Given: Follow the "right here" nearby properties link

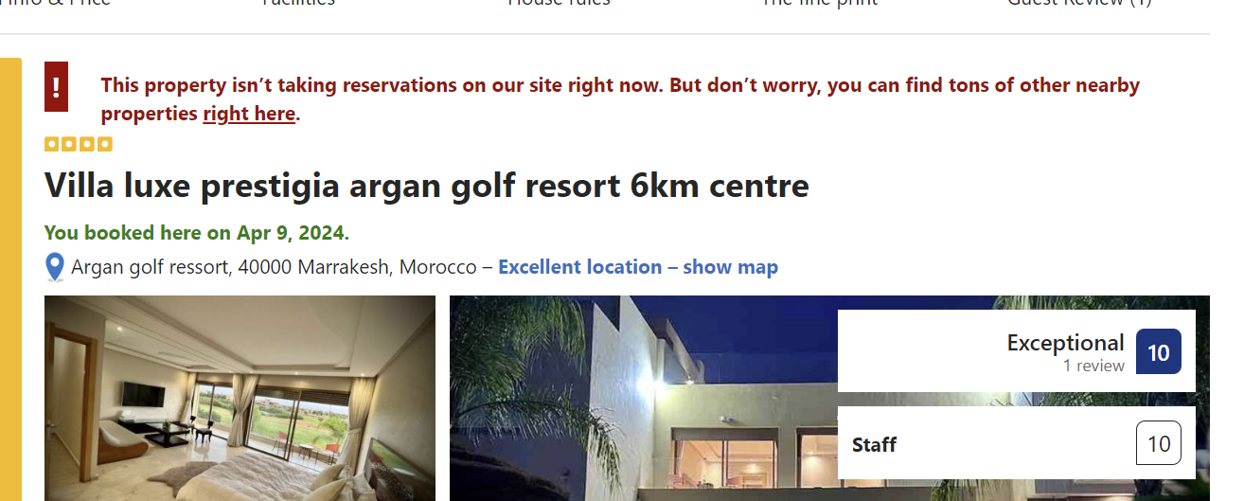Looking at the screenshot, I should [x=249, y=114].
